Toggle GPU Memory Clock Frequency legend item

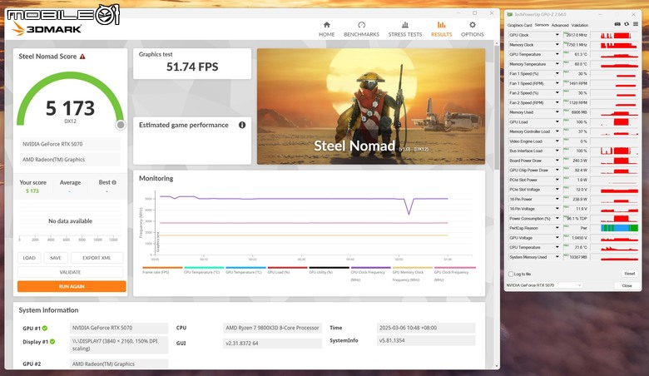[412, 274]
